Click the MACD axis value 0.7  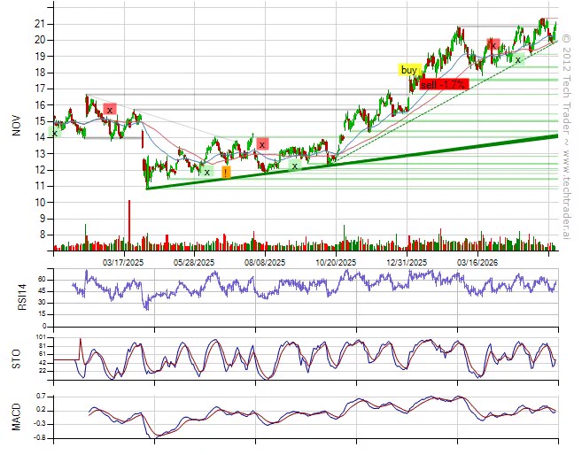pyautogui.click(x=40, y=397)
